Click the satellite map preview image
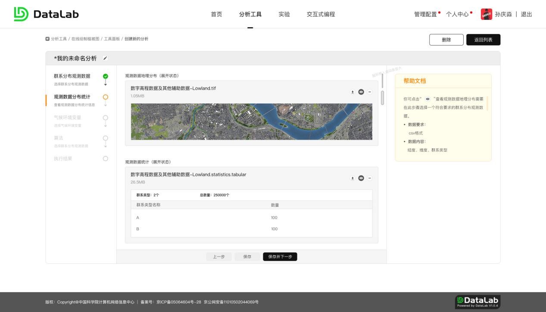Viewport: 546px width, 312px height. (x=251, y=121)
